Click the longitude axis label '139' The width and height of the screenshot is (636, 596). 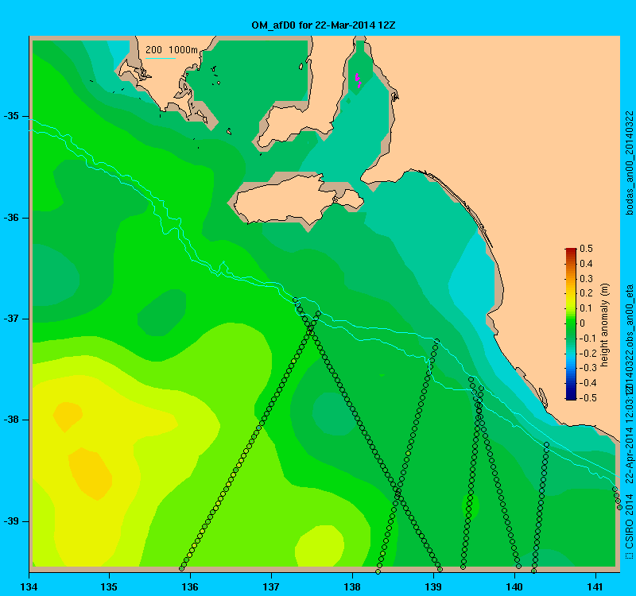tap(433, 586)
